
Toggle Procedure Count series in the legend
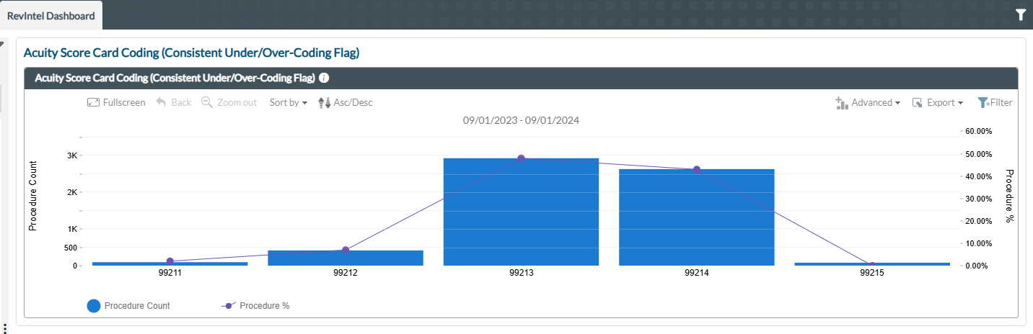128,306
